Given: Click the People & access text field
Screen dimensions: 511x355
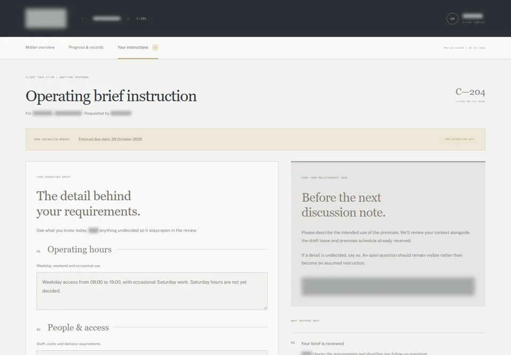Looking at the screenshot, I should 152,353.
